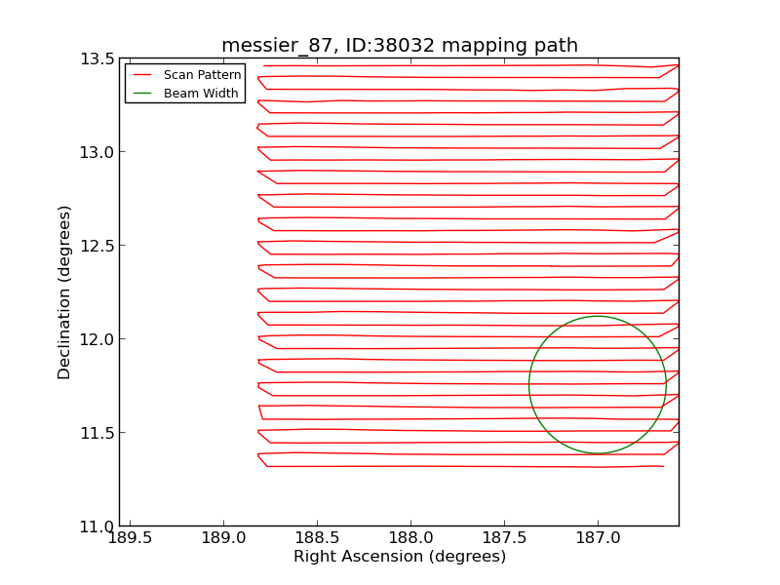
Task: Click the y-axis tick label 11.5
Action: point(97,433)
